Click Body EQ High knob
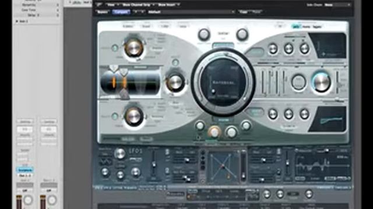Screen dimensions: 373x209 coord(304,114)
